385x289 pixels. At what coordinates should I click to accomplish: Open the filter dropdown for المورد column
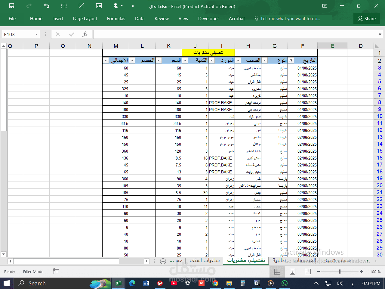[x=212, y=60]
